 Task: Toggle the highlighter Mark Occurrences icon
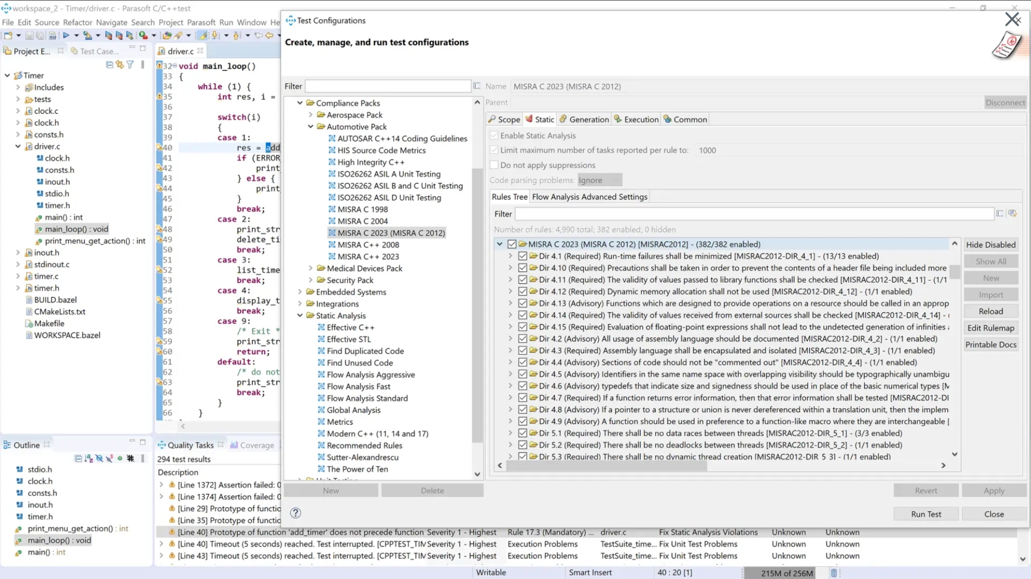click(203, 36)
